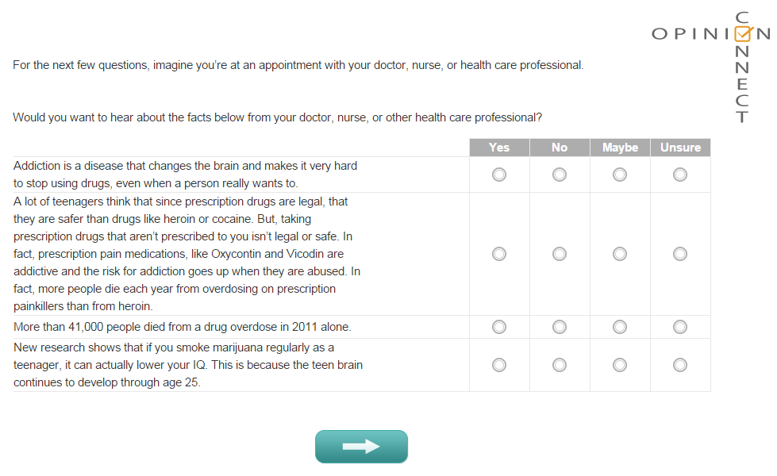
Task: Select Yes for marijuana lowers IQ statement
Action: coord(499,365)
